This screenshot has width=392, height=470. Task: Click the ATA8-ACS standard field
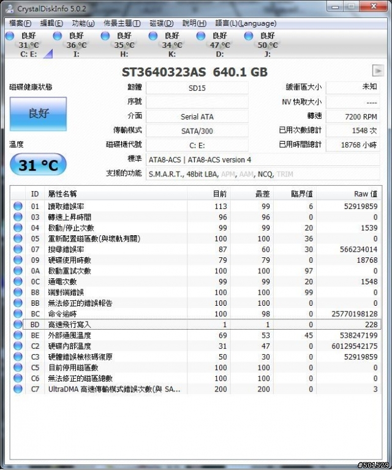[263, 160]
